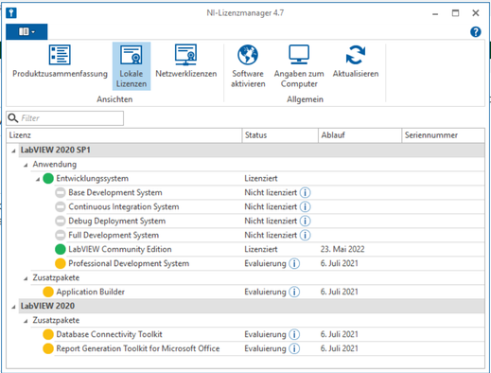
Task: Click the magnifier icon in Filter box
Action: [13, 118]
